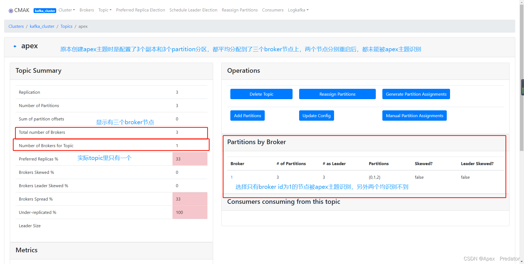Viewport: 524px width, 264px height.
Task: Click the Partitions (0,1,2) cell
Action: (x=374, y=177)
